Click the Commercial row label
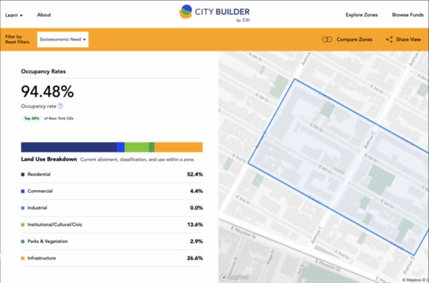429x283 pixels. tap(40, 191)
